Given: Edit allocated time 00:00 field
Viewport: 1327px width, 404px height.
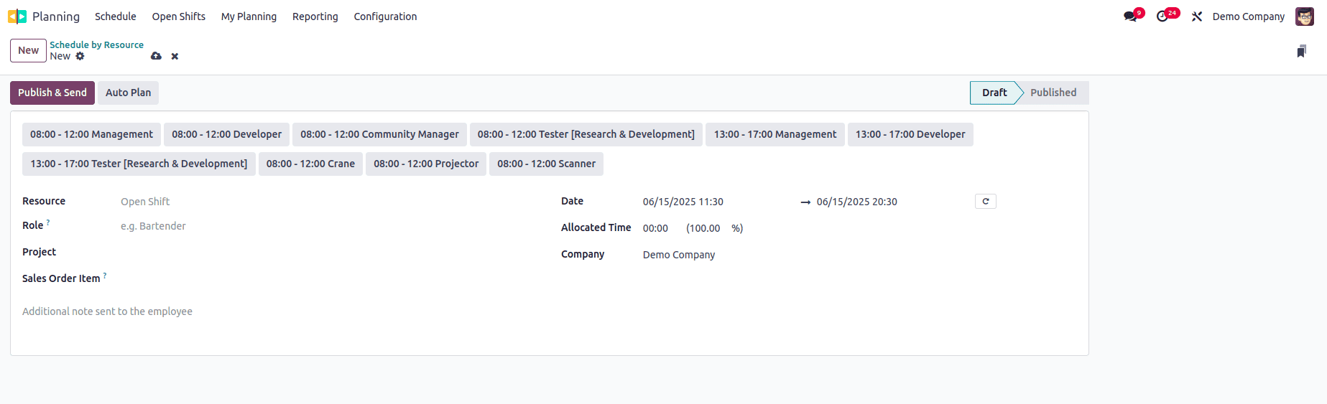Looking at the screenshot, I should point(660,228).
